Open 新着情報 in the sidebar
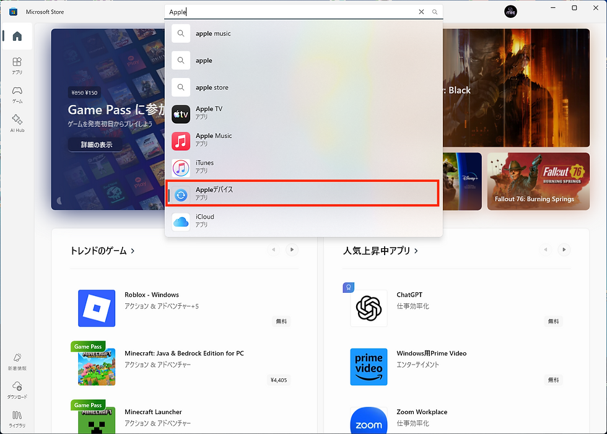The image size is (607, 434). (x=17, y=362)
